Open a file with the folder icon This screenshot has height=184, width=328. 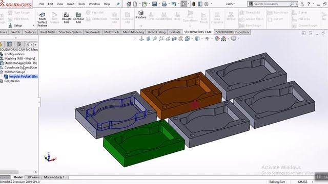pyautogui.click(x=145, y=4)
